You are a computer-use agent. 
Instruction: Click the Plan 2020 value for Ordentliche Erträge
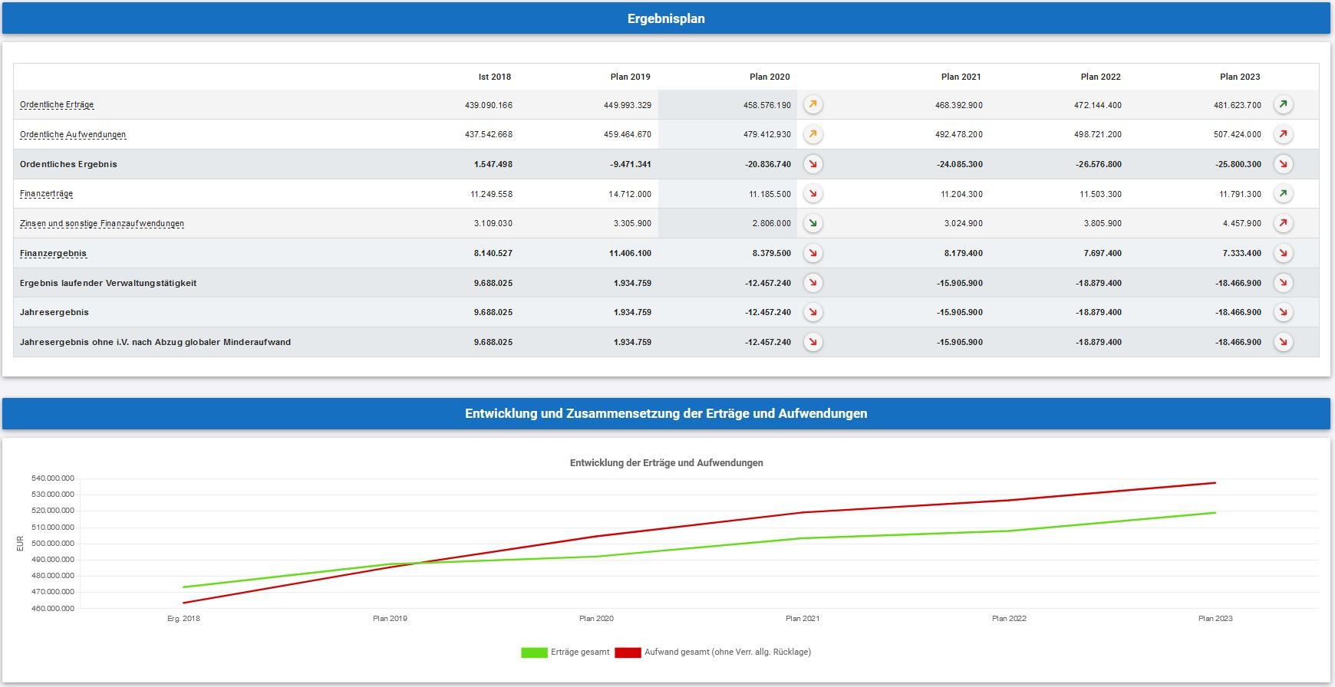tap(766, 106)
